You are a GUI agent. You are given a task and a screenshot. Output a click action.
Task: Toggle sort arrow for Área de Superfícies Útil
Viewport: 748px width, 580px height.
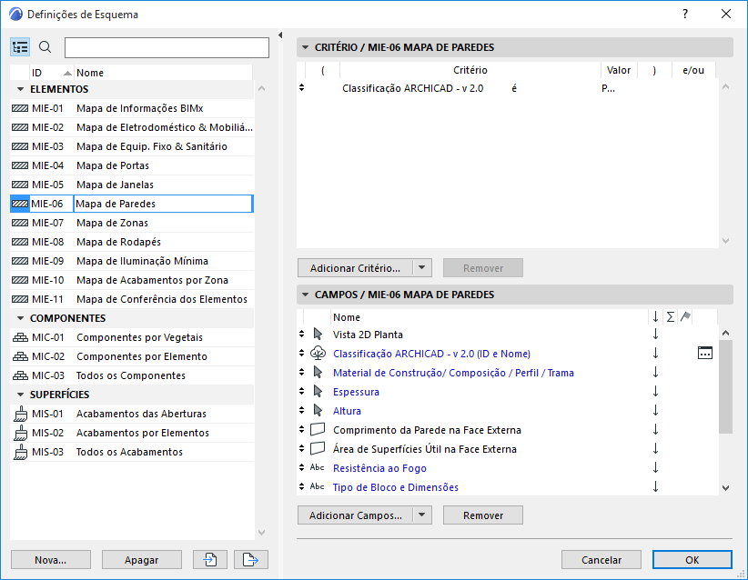point(655,448)
